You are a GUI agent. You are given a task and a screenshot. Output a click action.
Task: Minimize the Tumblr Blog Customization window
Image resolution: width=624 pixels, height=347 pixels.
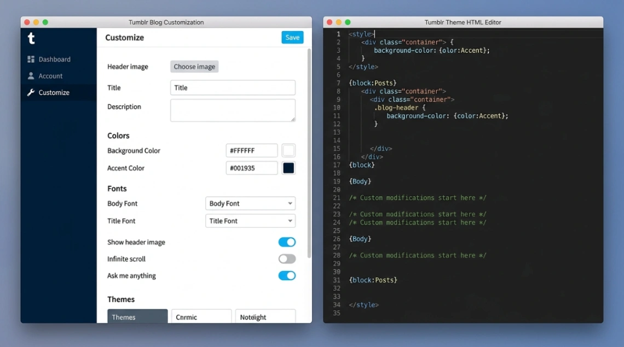36,22
